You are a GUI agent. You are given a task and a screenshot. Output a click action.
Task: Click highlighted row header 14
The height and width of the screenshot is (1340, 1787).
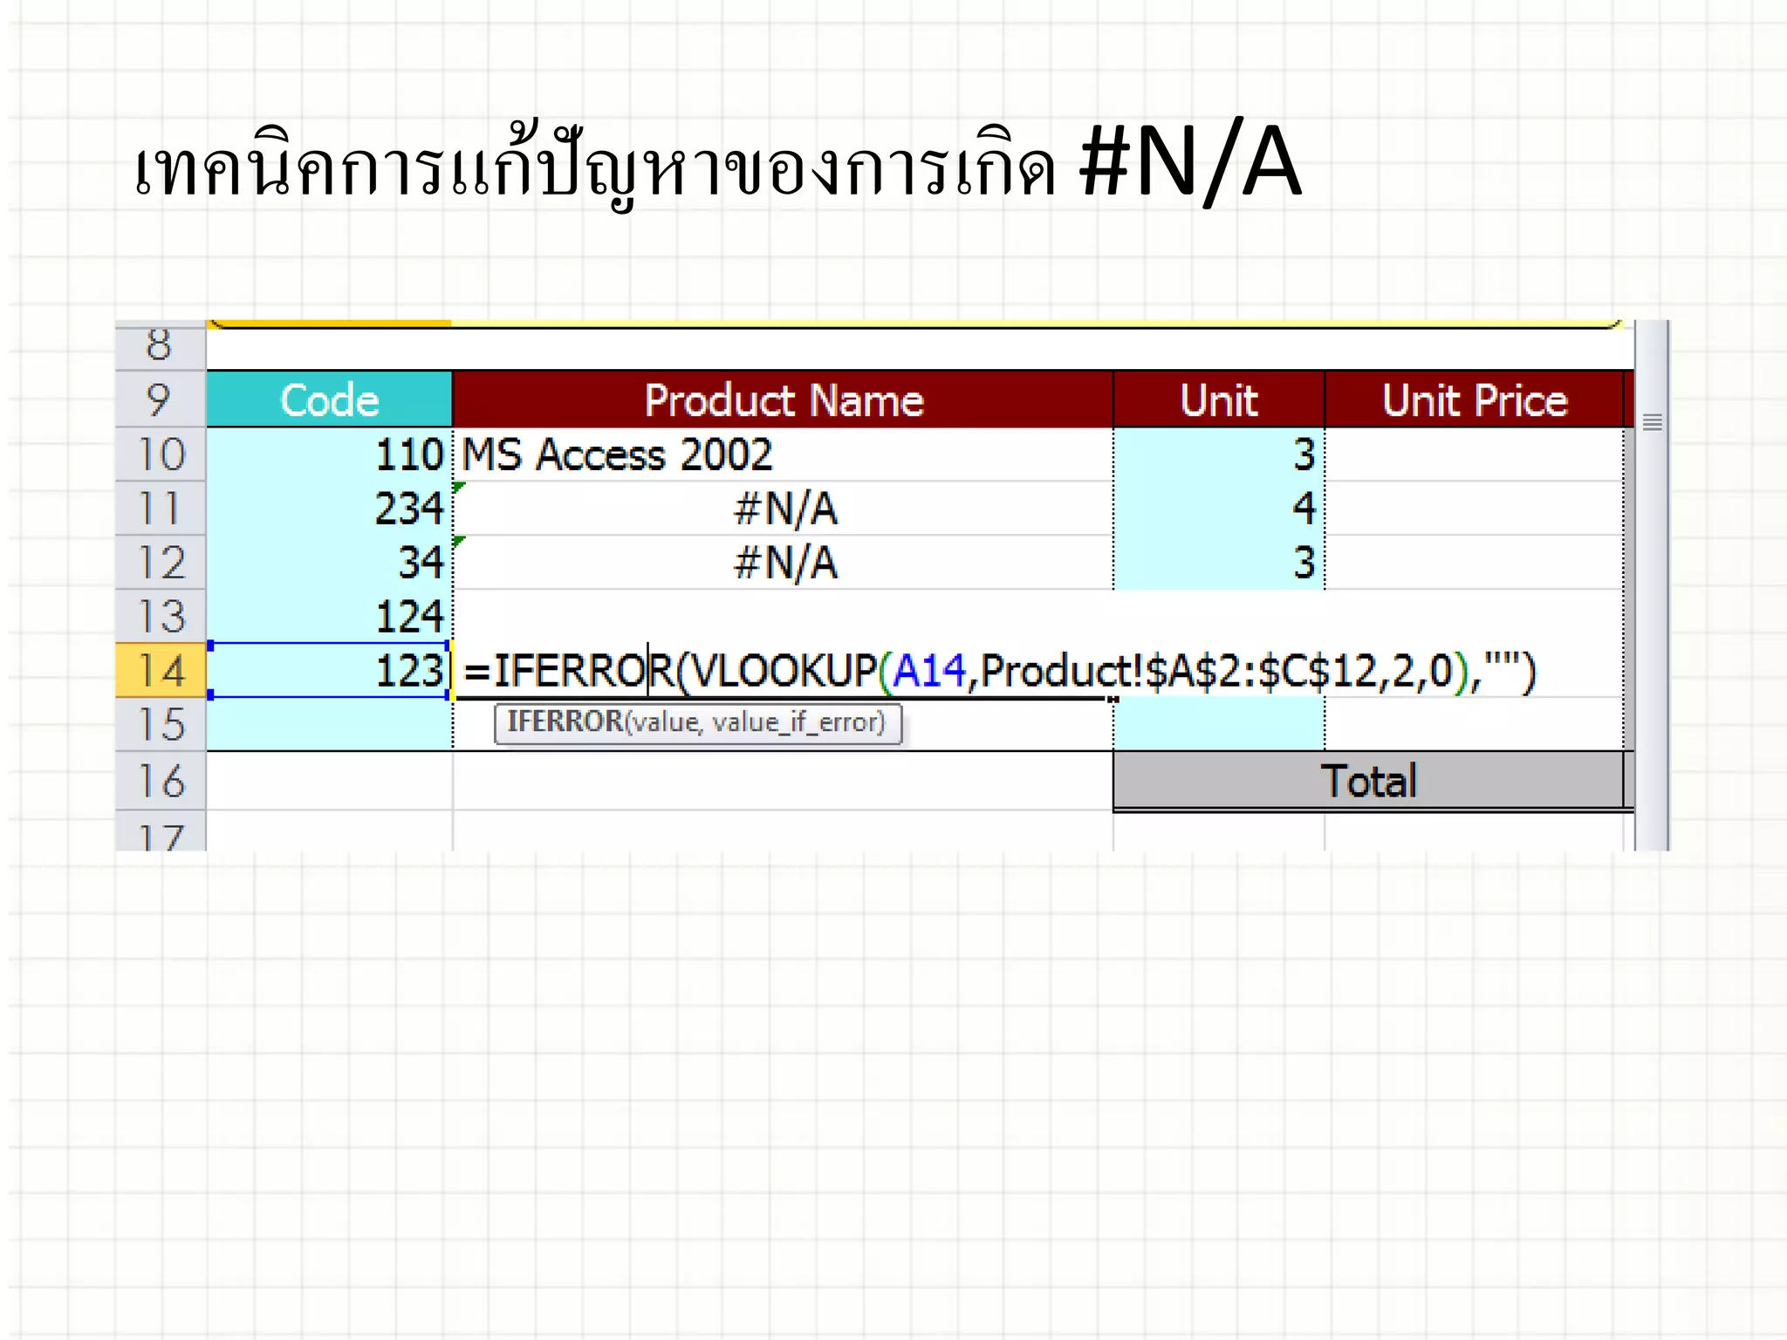tap(161, 670)
